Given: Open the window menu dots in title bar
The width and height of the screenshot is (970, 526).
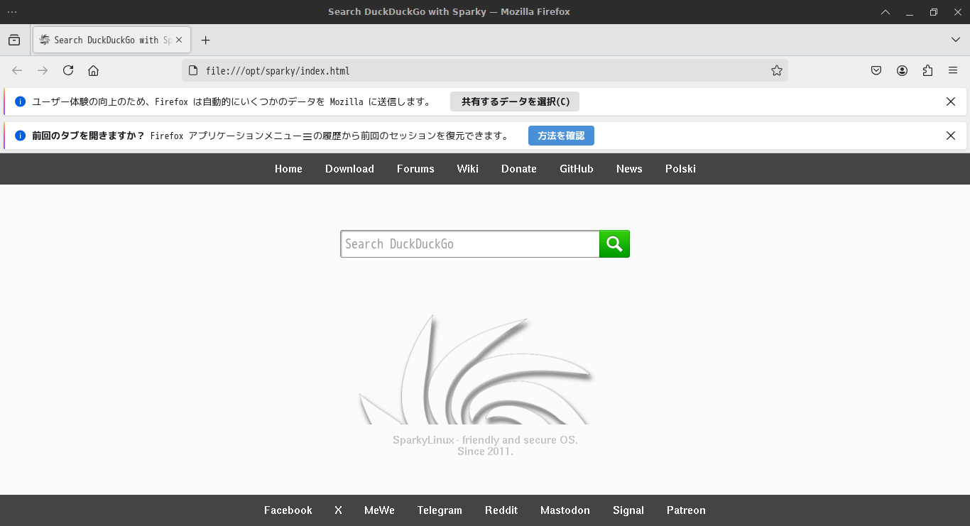Looking at the screenshot, I should [12, 12].
